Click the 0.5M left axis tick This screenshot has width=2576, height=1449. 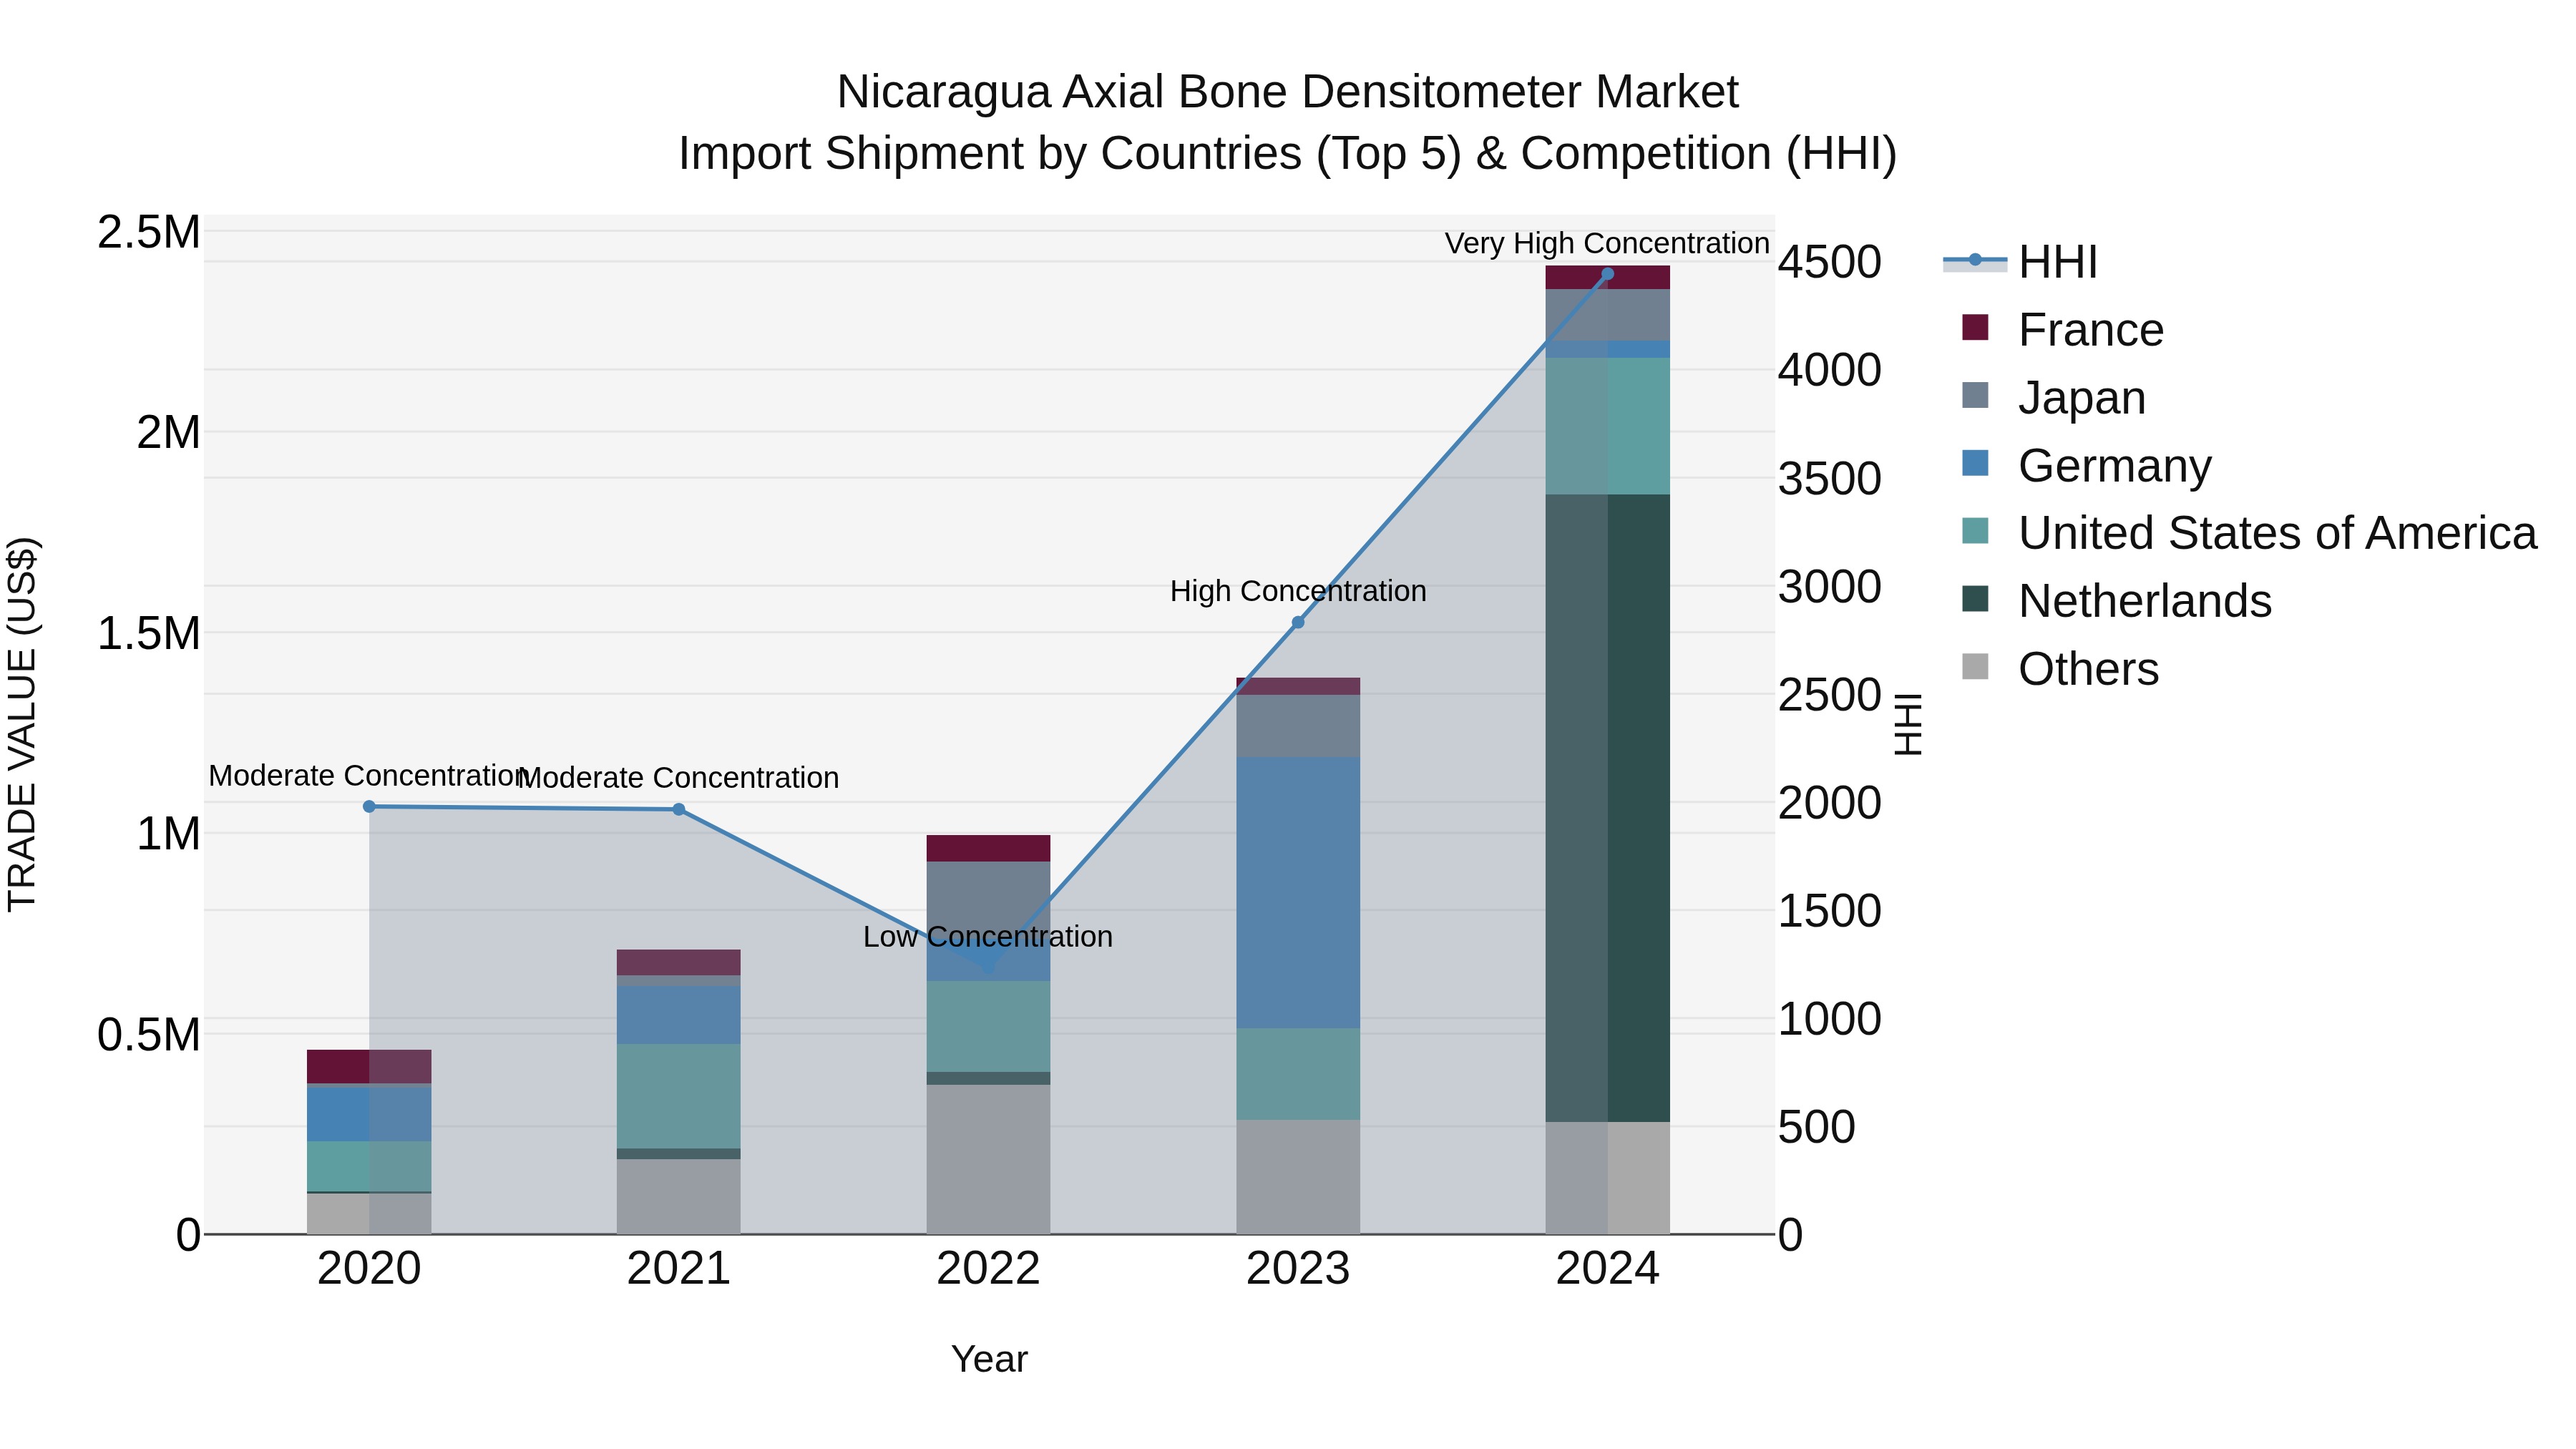149,1035
